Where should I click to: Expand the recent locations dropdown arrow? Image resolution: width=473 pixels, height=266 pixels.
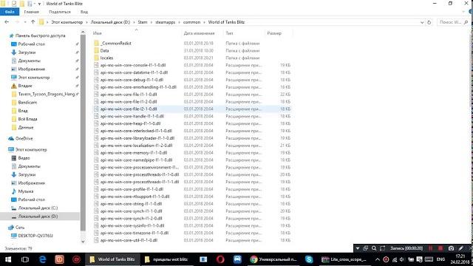(25, 22)
